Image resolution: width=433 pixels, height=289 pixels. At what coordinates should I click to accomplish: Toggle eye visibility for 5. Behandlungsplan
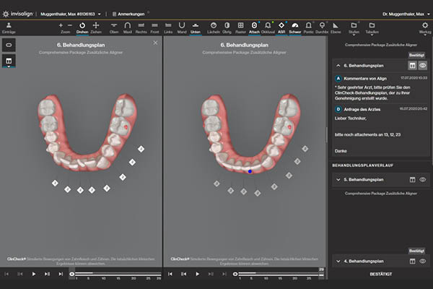click(422, 179)
